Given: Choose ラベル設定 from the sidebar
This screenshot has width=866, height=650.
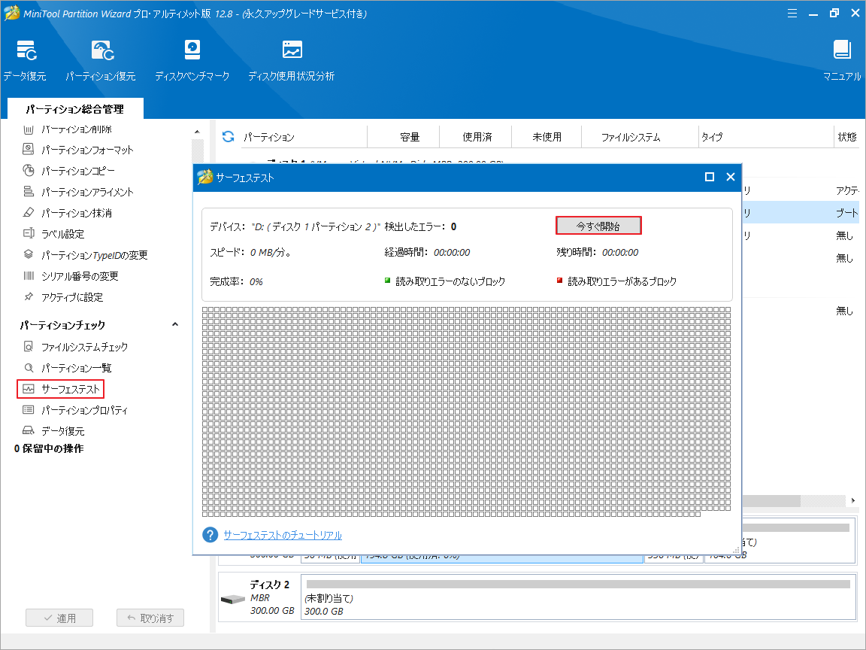Looking at the screenshot, I should click(63, 234).
